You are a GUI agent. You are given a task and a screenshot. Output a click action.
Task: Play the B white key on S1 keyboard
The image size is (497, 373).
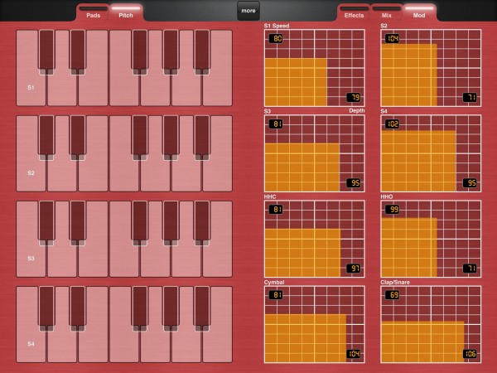pyautogui.click(x=219, y=89)
